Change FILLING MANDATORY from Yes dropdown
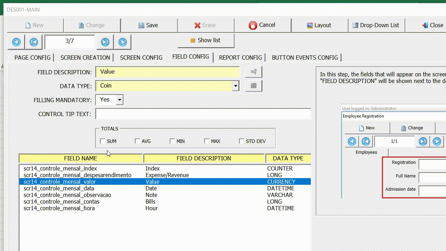 click(x=120, y=100)
